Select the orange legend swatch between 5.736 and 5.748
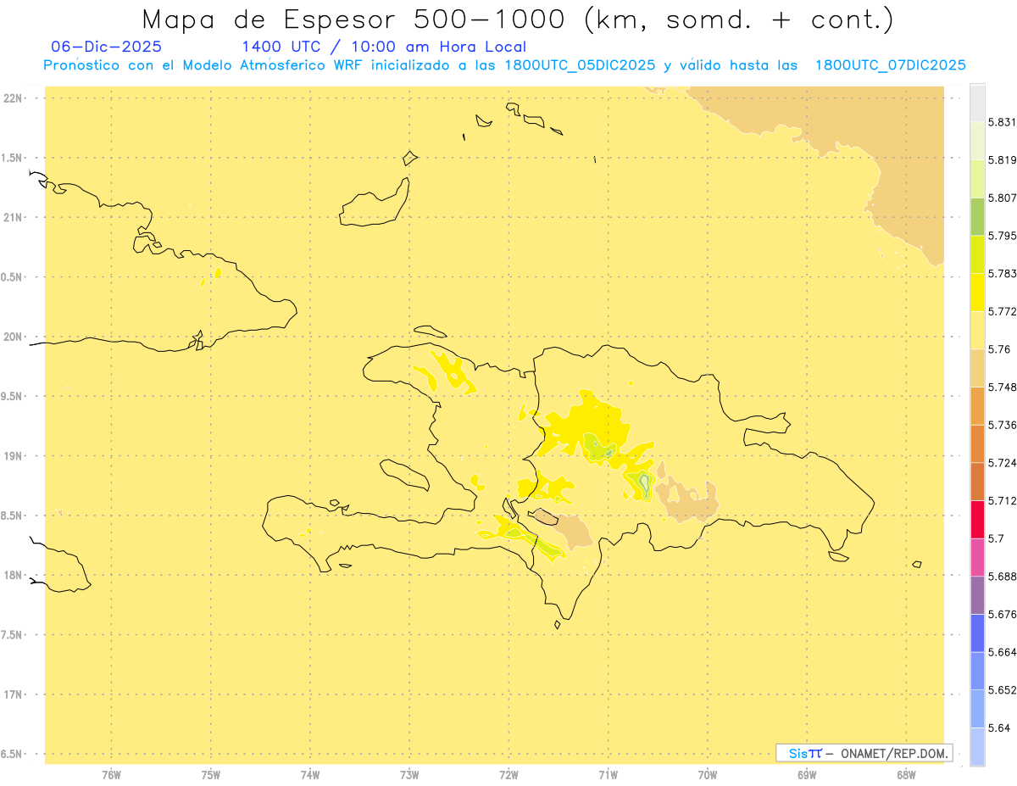The height and width of the screenshot is (786, 1017). [977, 405]
